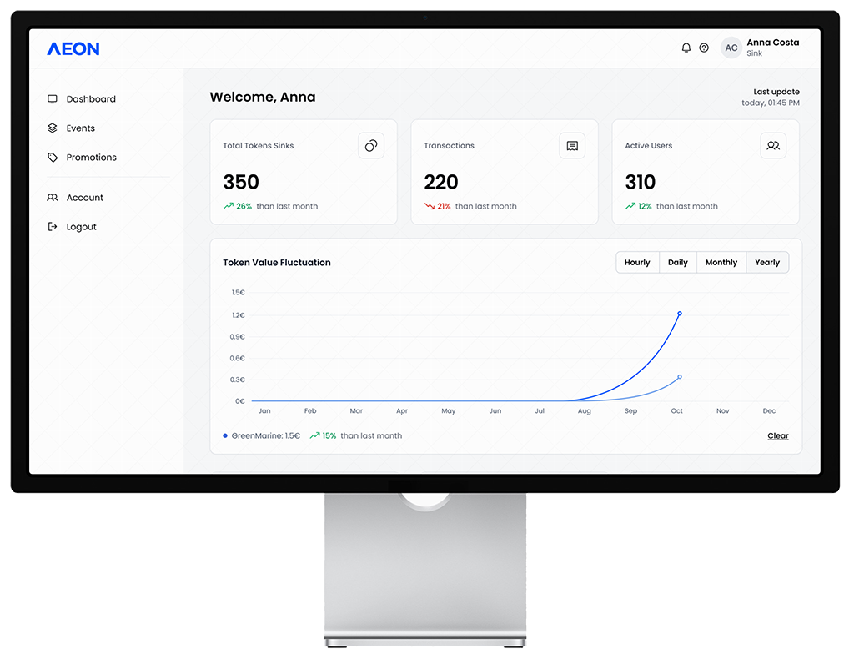The height and width of the screenshot is (659, 849).
Task: Select the Dashboard monitor icon in the sidebar
Action: [x=53, y=98]
